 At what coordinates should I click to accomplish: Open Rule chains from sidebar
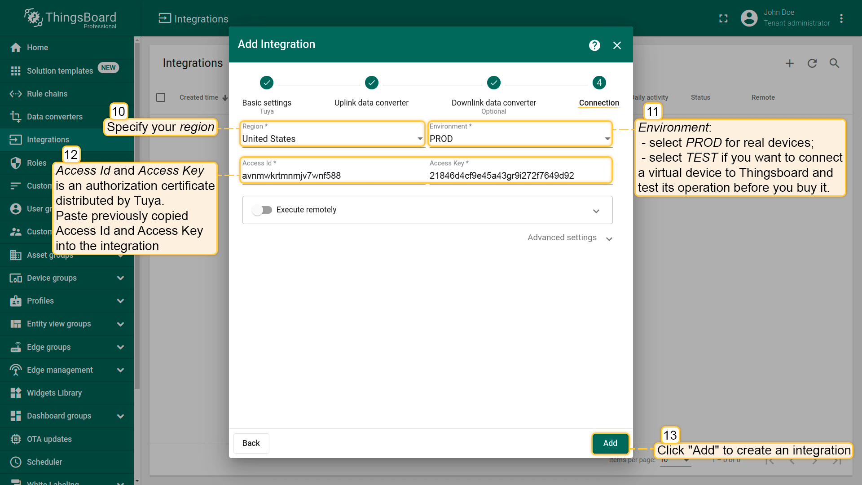pos(47,94)
